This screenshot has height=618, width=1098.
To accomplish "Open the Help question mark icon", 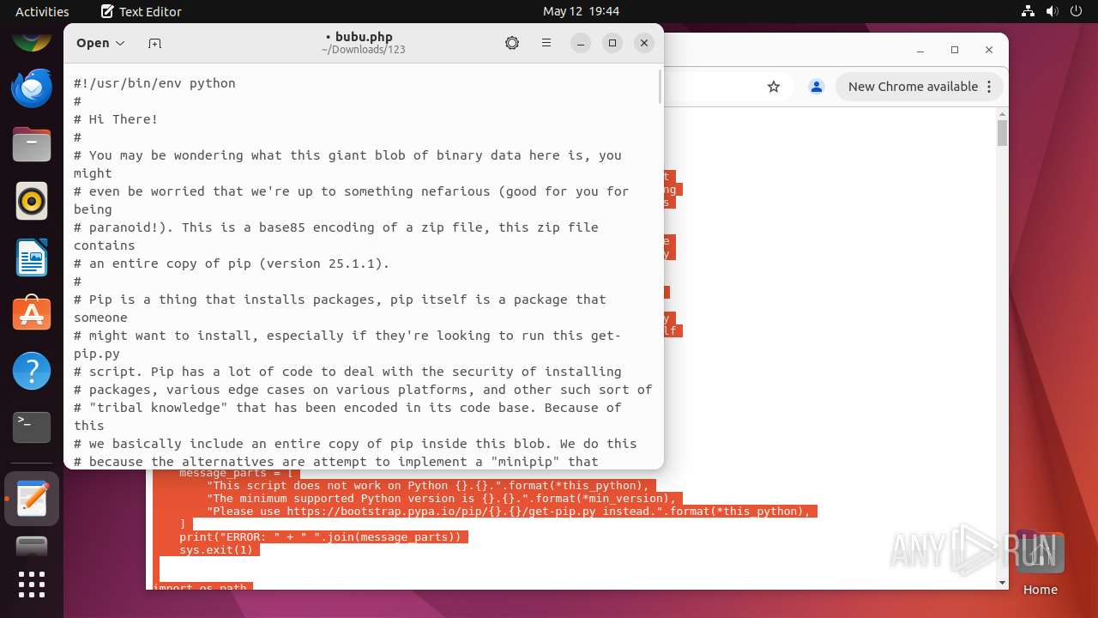I will click(x=32, y=371).
